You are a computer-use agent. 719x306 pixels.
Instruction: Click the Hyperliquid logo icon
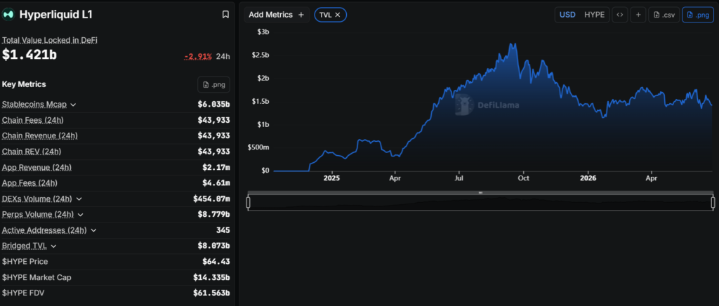pos(8,15)
